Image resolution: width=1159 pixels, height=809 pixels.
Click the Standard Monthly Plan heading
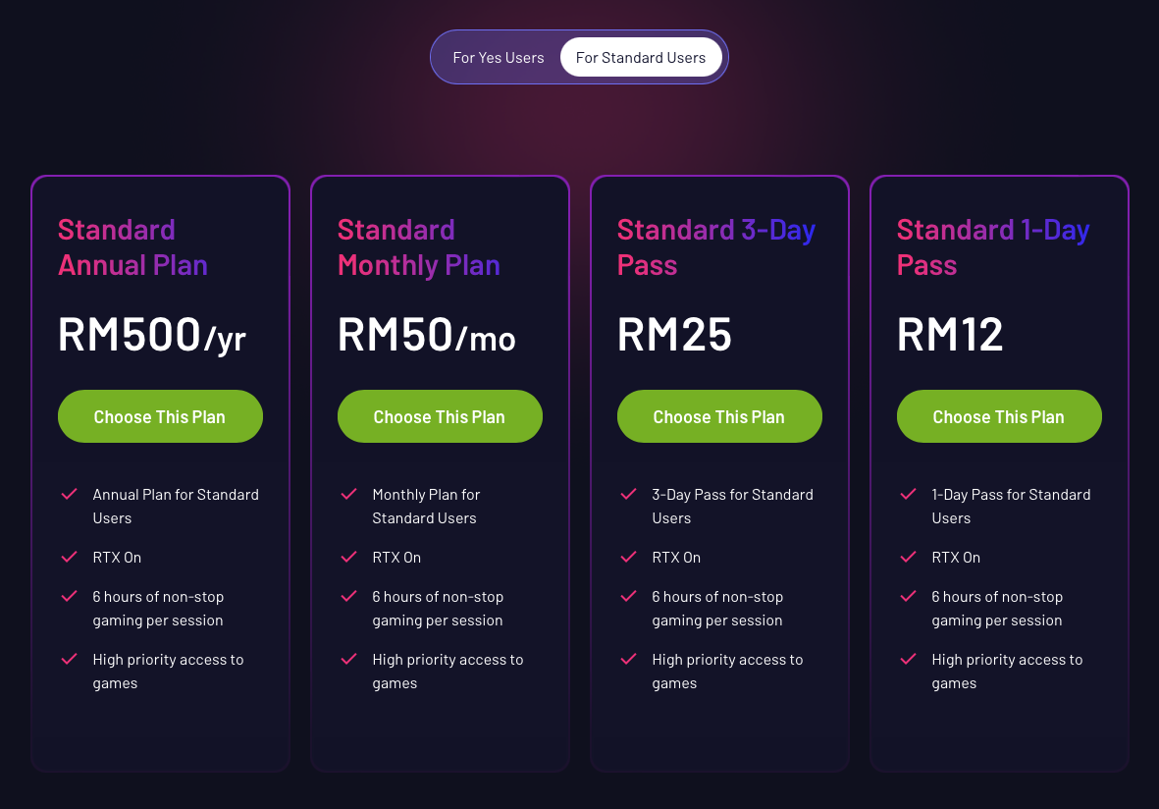click(x=419, y=247)
